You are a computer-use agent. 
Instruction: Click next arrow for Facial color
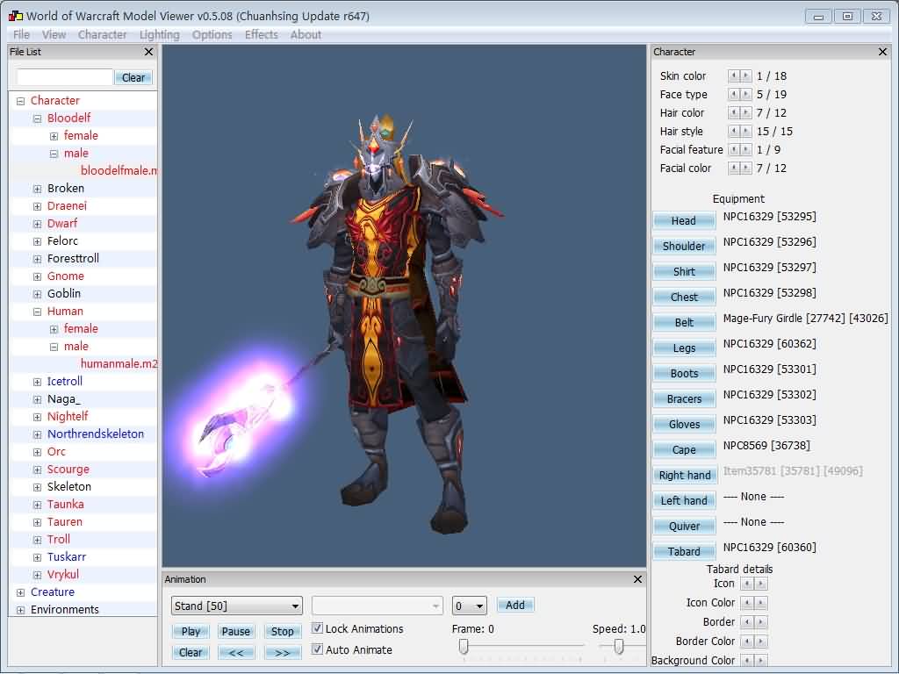746,168
